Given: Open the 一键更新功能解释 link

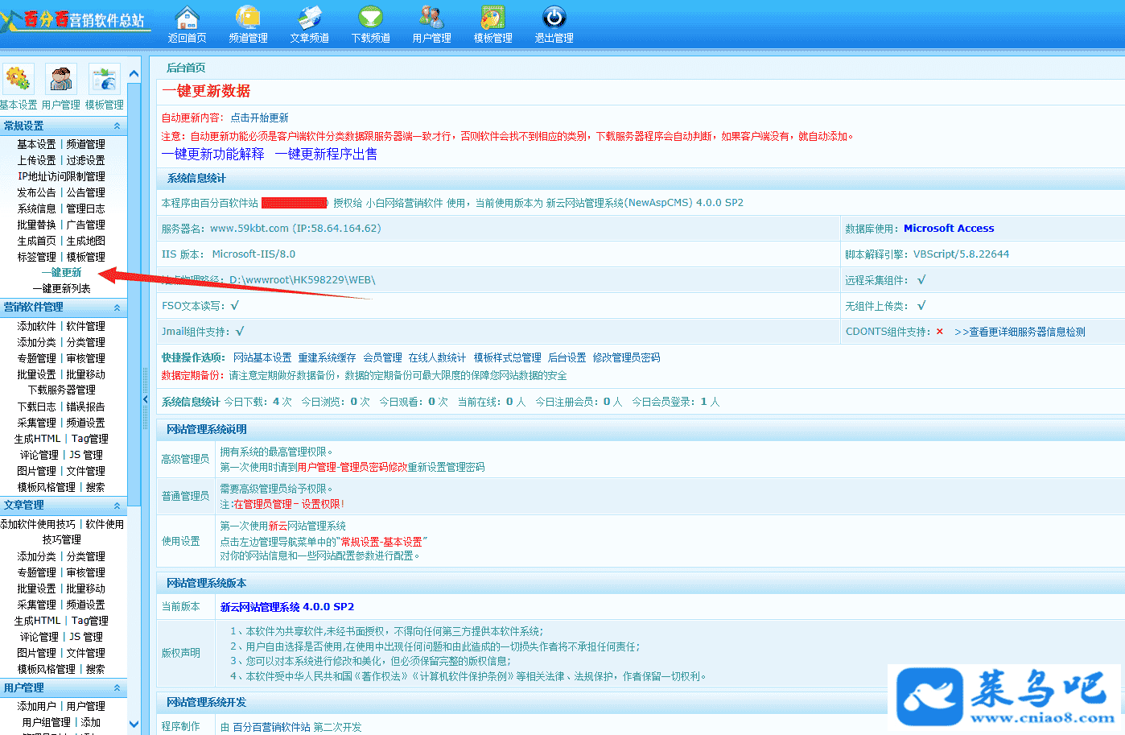Looking at the screenshot, I should point(212,154).
